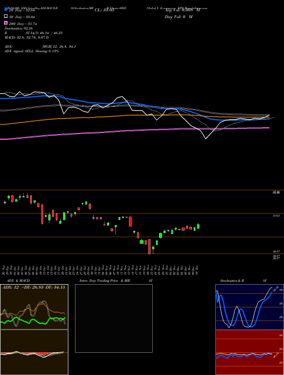Click the tall red candlestick at the lowest price
Viewport: 284px width, 375px height.
pyautogui.click(x=149, y=247)
